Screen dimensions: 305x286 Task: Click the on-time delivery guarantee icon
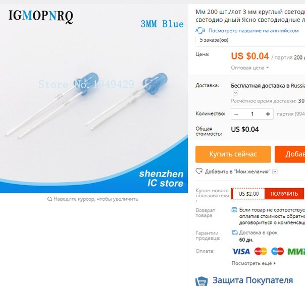(x=235, y=233)
